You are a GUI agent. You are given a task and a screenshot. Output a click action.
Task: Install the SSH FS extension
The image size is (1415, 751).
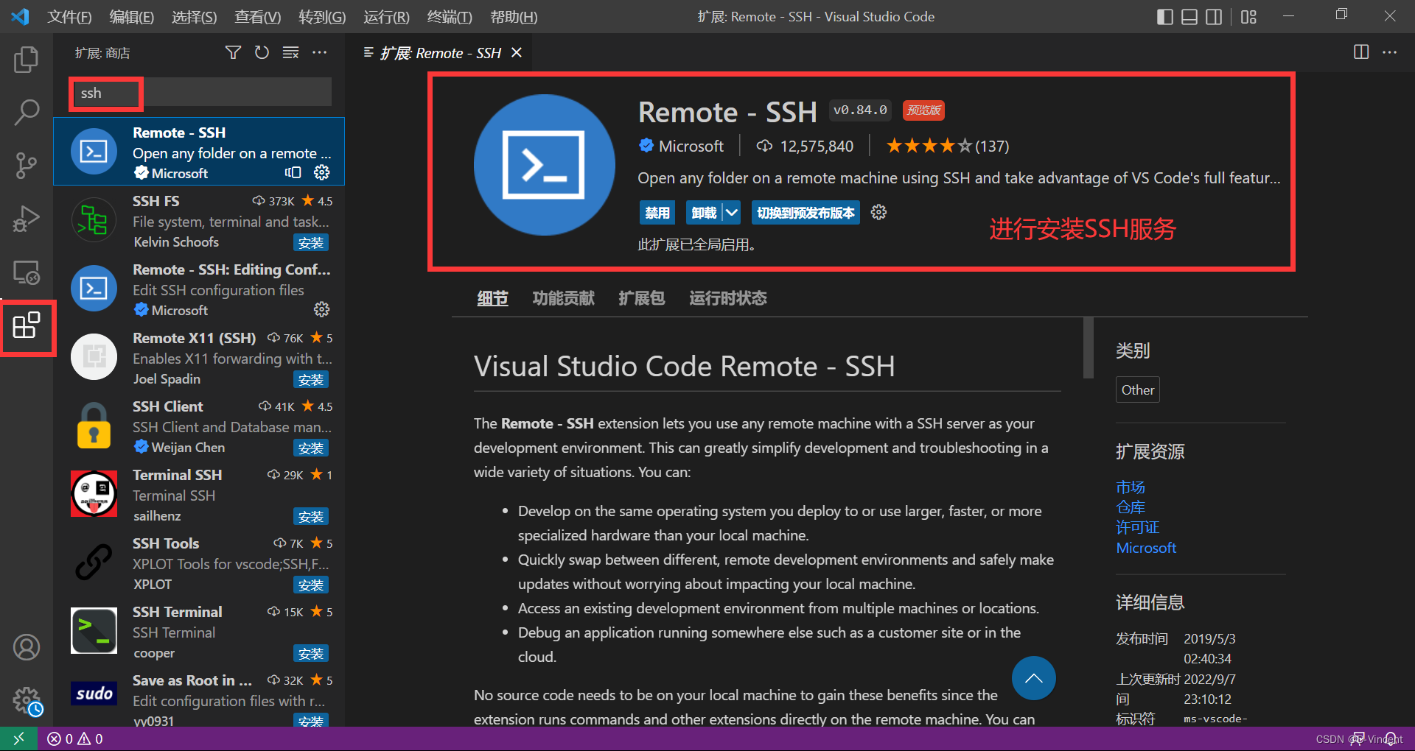point(310,243)
